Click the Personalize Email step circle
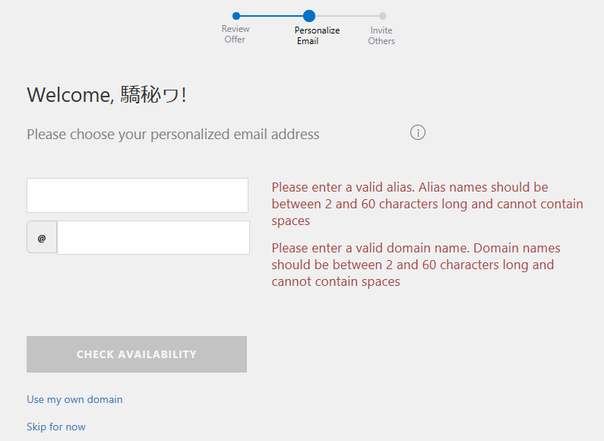Viewport: 604px width, 441px height. [308, 16]
